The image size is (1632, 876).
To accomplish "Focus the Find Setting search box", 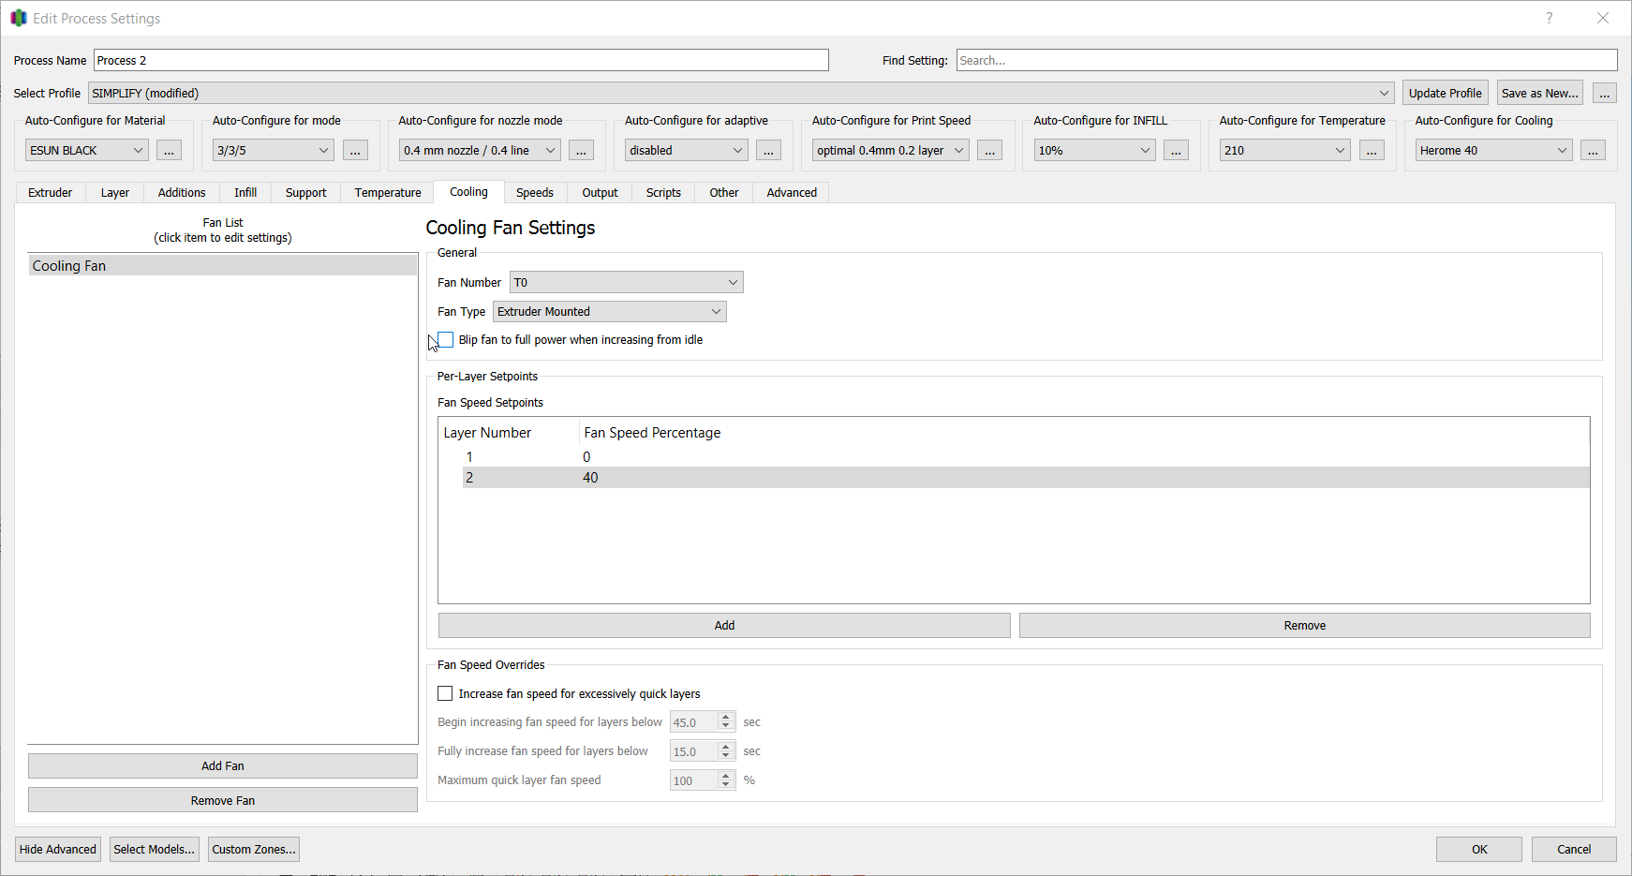I will (1287, 60).
